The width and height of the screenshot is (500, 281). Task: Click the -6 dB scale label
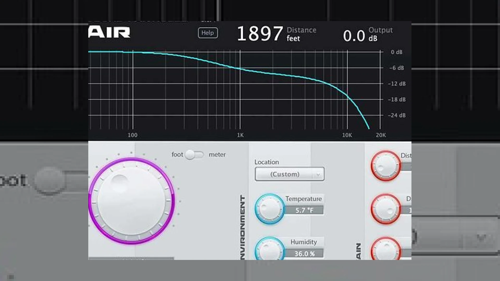tap(397, 68)
